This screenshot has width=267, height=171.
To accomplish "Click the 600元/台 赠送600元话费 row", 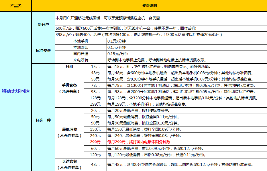I will tap(161, 28).
